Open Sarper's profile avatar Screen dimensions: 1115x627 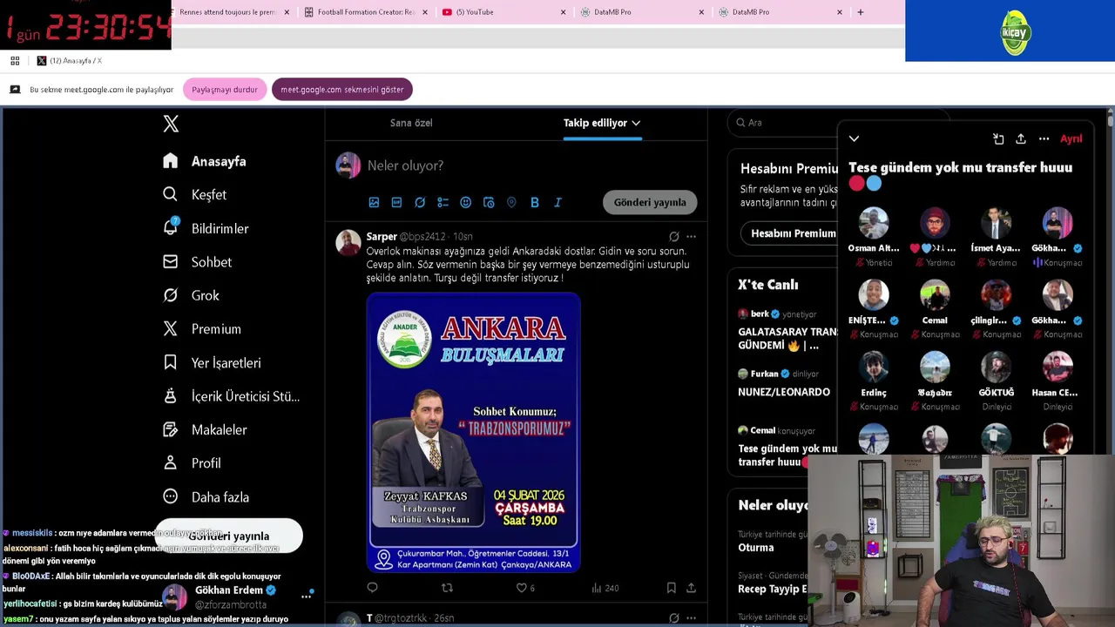click(x=348, y=242)
